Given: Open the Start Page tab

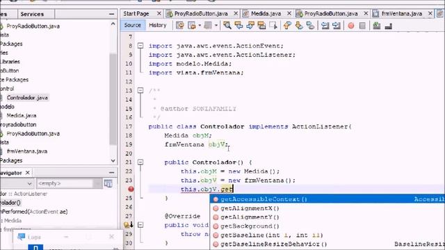Looking at the screenshot, I should [136, 14].
